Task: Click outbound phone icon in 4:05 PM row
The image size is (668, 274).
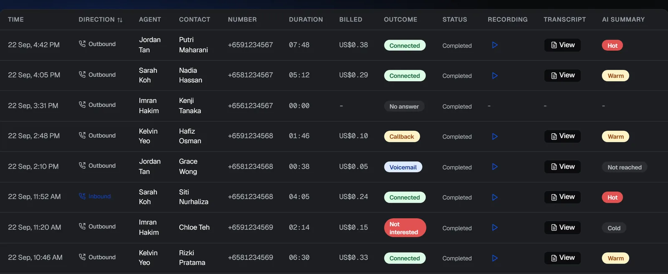Action: click(x=82, y=75)
